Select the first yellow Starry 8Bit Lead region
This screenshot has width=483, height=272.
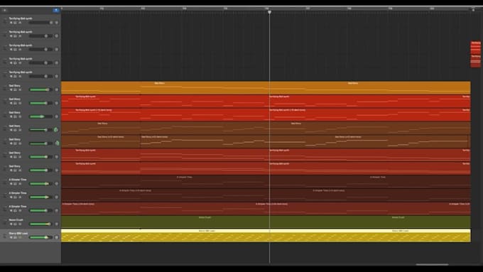tap(165, 235)
